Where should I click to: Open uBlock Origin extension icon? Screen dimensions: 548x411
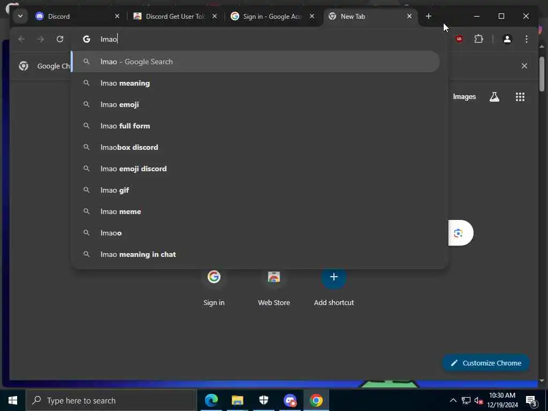tap(459, 39)
